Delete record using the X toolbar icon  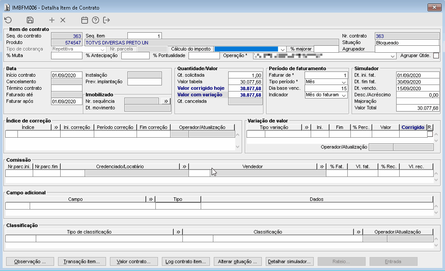[x=63, y=20]
